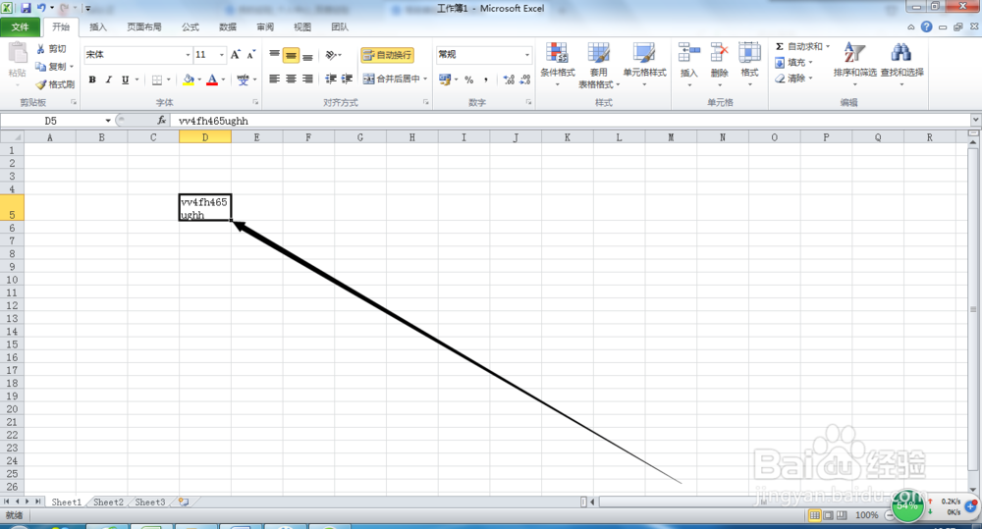Switch to the Formulas (公式) tab

[x=191, y=26]
